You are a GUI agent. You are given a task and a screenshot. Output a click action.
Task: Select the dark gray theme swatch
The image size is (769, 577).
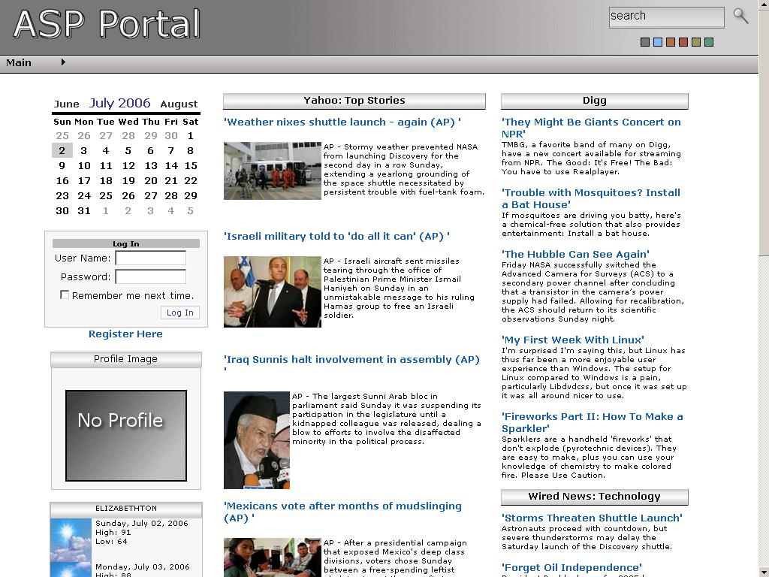(645, 42)
